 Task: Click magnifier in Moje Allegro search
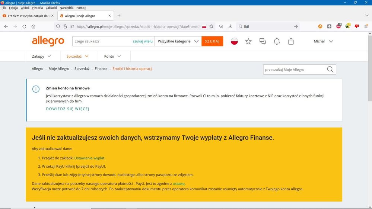(x=330, y=70)
